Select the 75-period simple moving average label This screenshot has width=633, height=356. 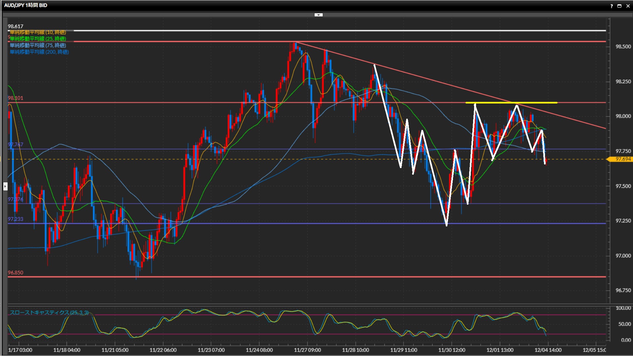(x=38, y=45)
